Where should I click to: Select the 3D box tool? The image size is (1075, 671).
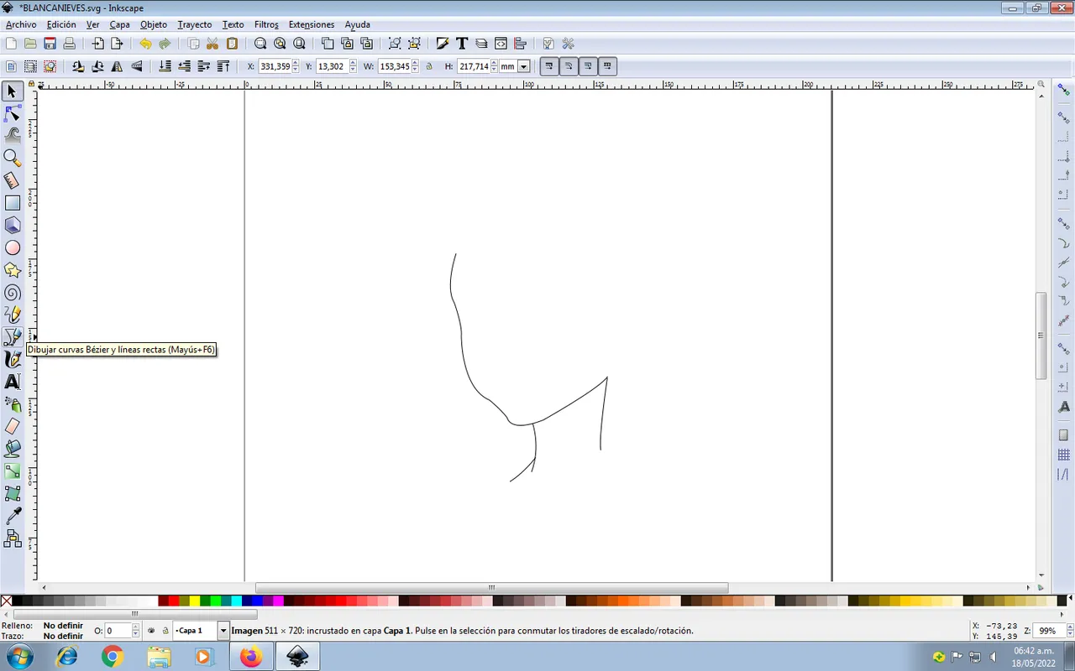(13, 225)
